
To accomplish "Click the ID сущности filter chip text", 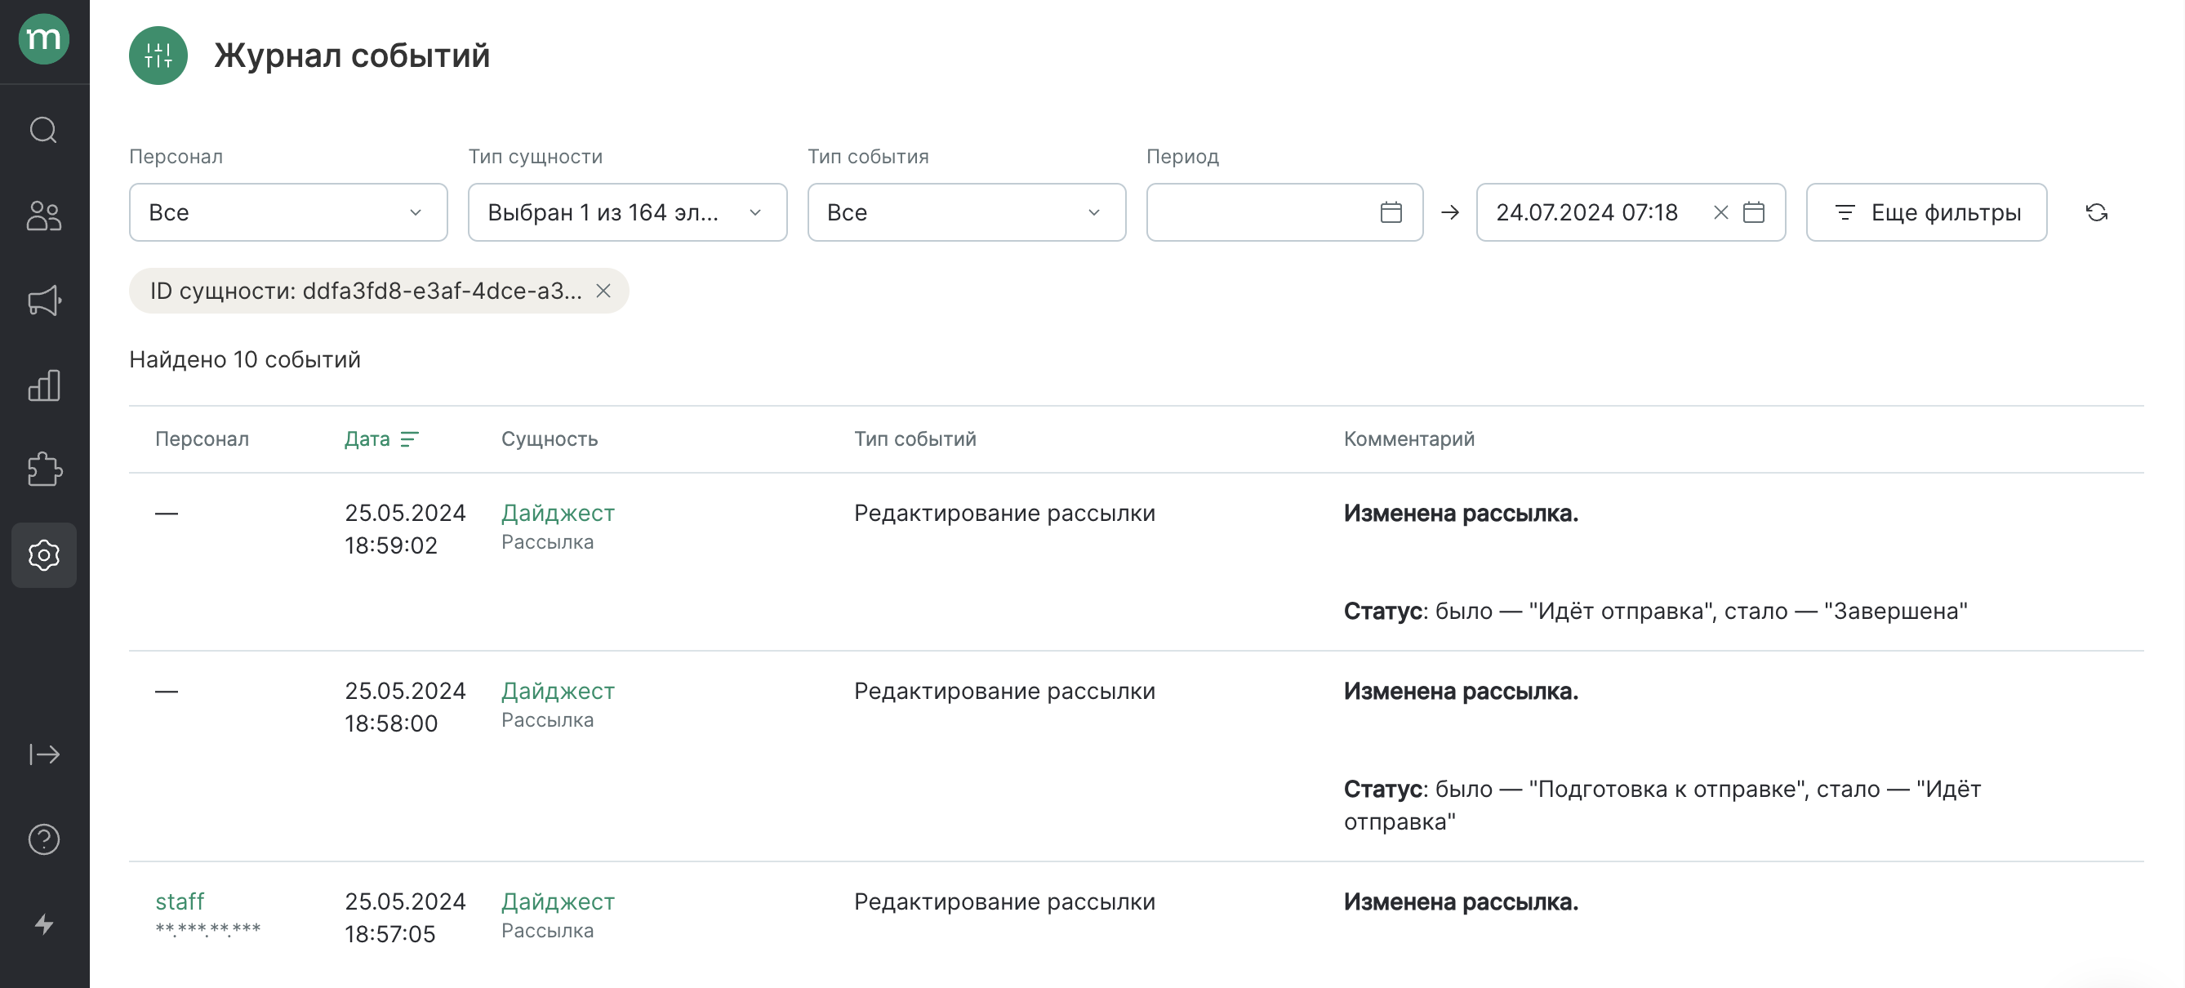I will 366,291.
